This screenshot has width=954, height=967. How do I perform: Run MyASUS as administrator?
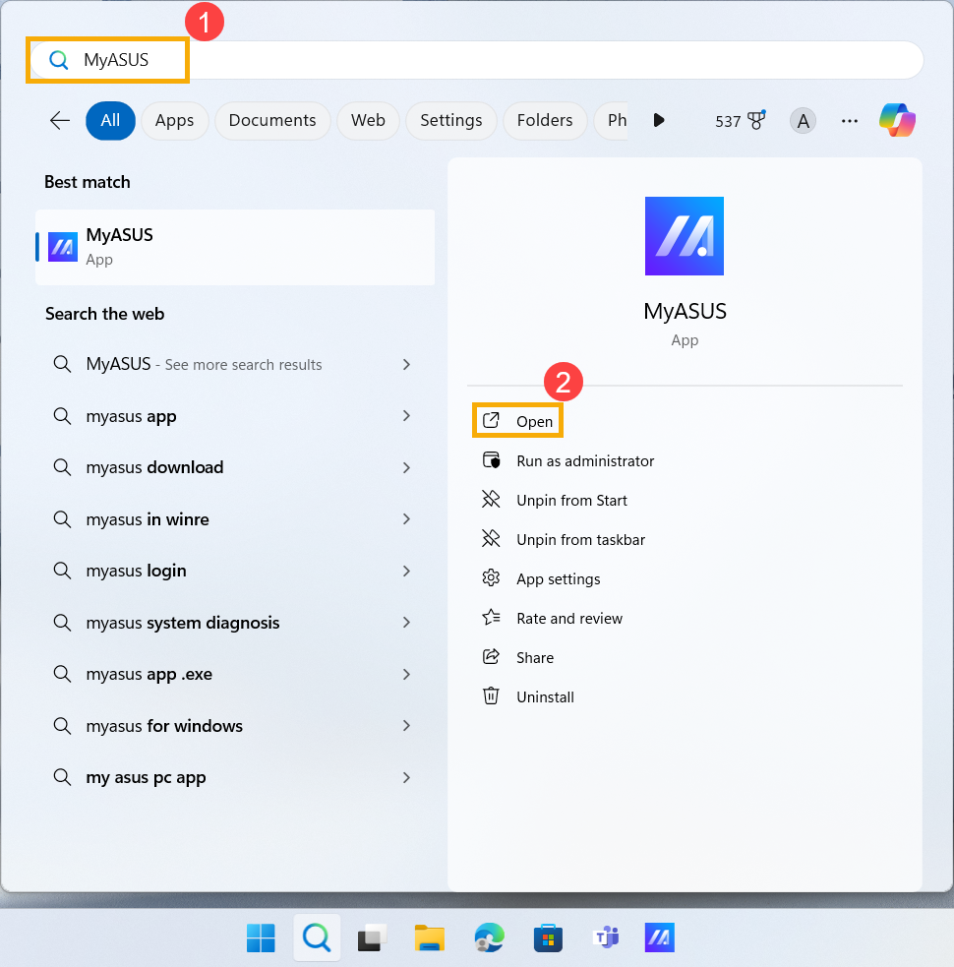(567, 460)
